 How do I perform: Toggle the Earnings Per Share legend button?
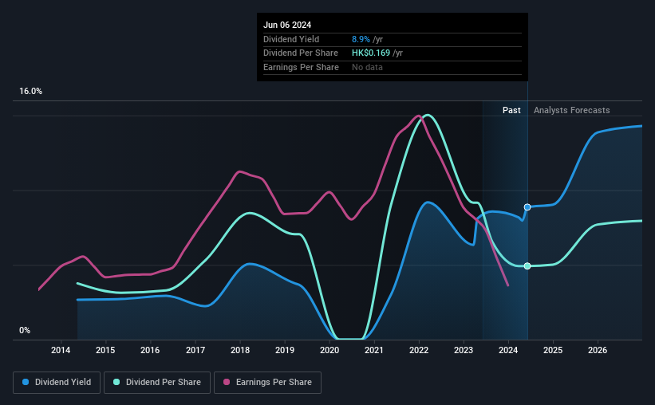pos(267,383)
